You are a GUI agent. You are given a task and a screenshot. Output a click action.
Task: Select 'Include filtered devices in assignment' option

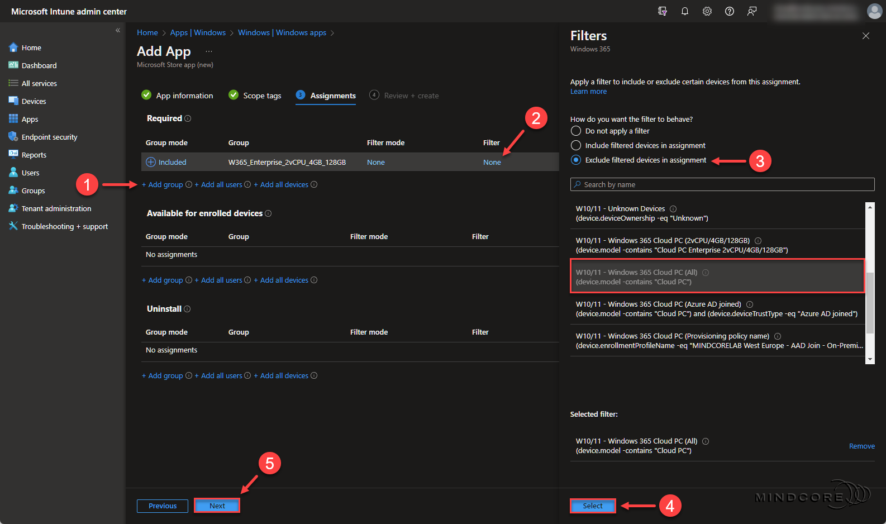[x=576, y=145]
